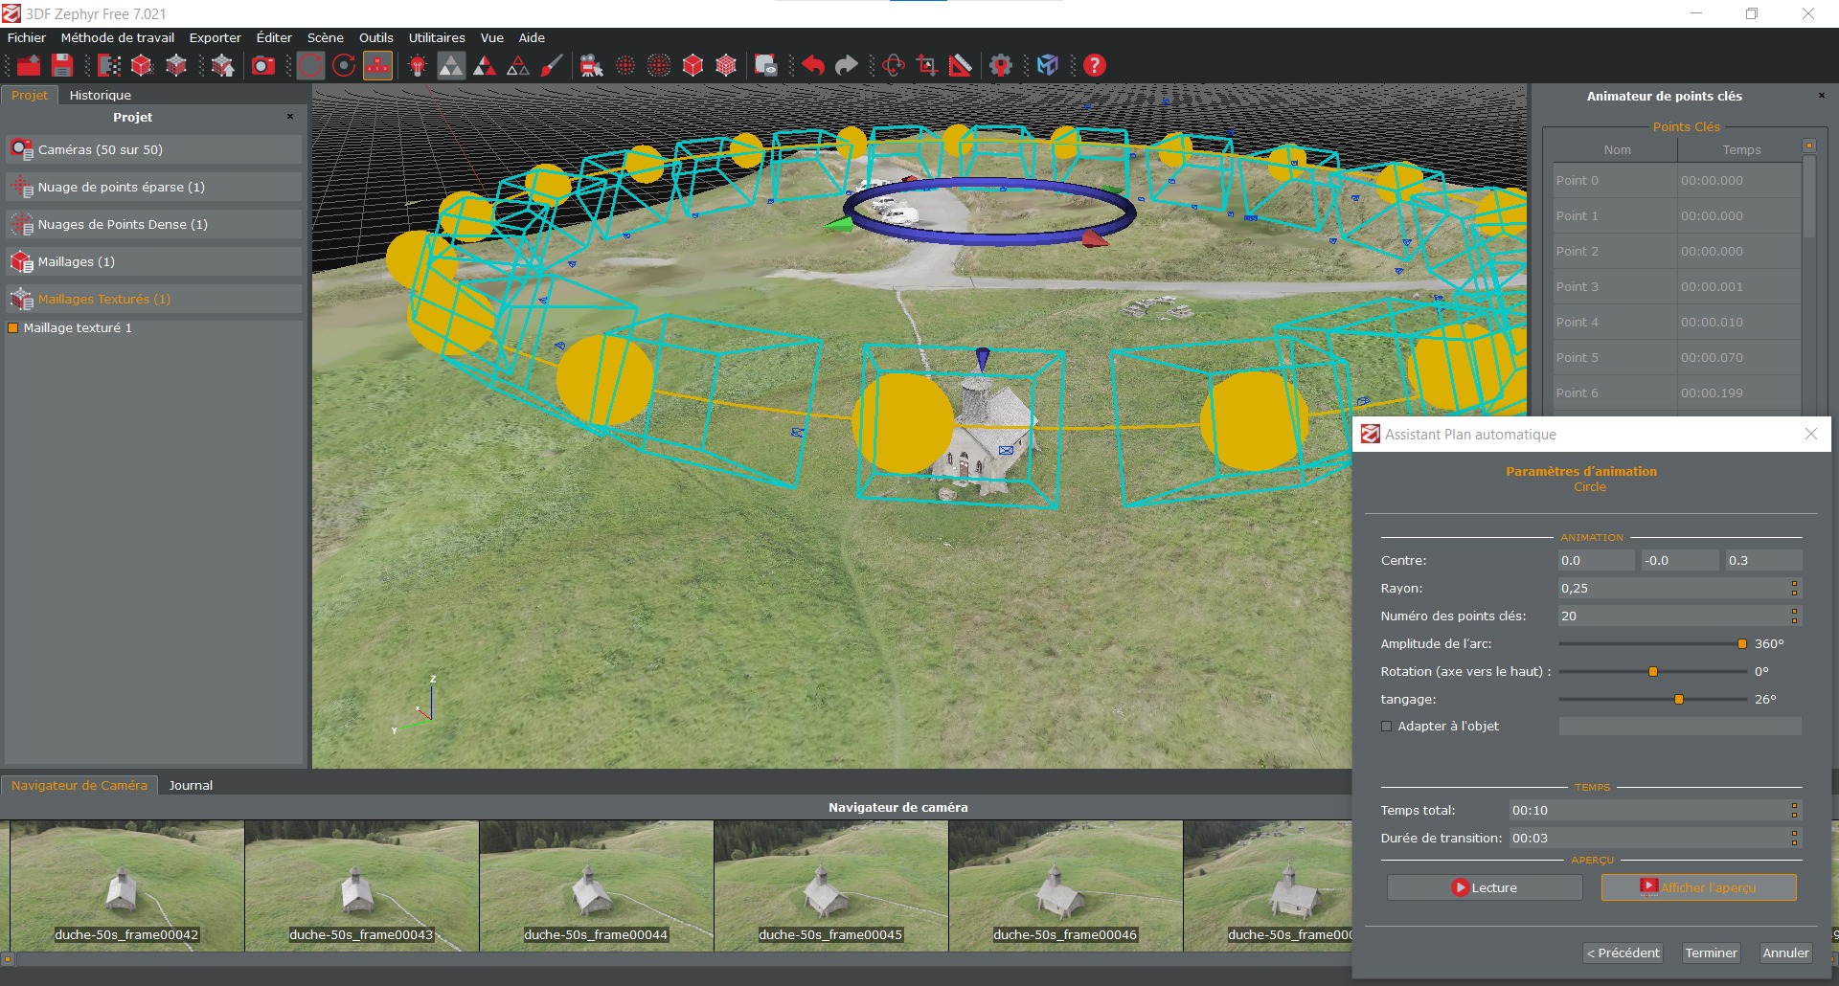Click Numéro des points clés spinner arrows
Viewport: 1839px width, 986px height.
(1795, 616)
